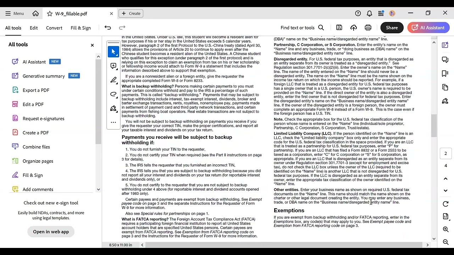Image resolution: width=454 pixels, height=255 pixels.
Task: Click the document's vertical scrollbar thumb
Action: coord(434,126)
